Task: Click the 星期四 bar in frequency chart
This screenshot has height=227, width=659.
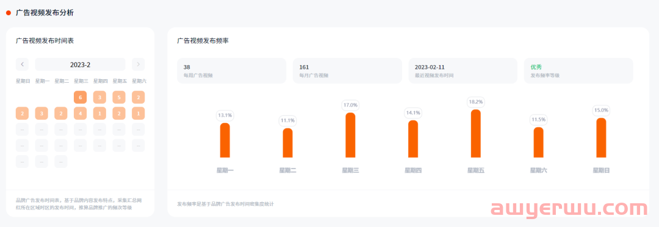Action: (413, 139)
